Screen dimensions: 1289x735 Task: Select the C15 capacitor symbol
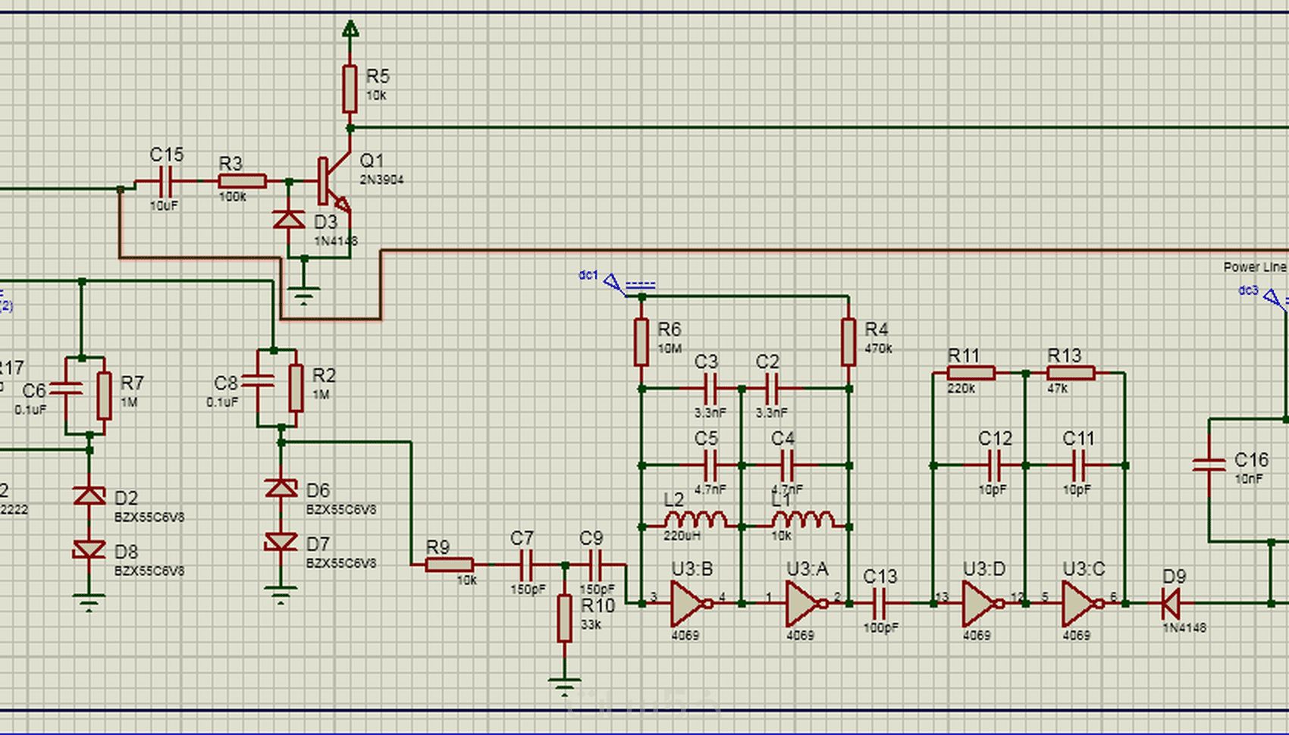[167, 182]
